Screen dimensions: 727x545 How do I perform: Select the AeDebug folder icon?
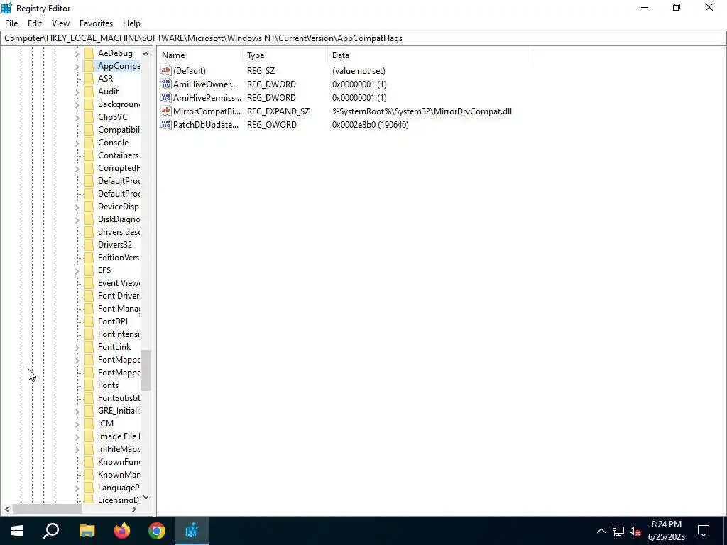(89, 53)
